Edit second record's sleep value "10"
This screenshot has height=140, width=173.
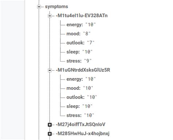pos(87,106)
